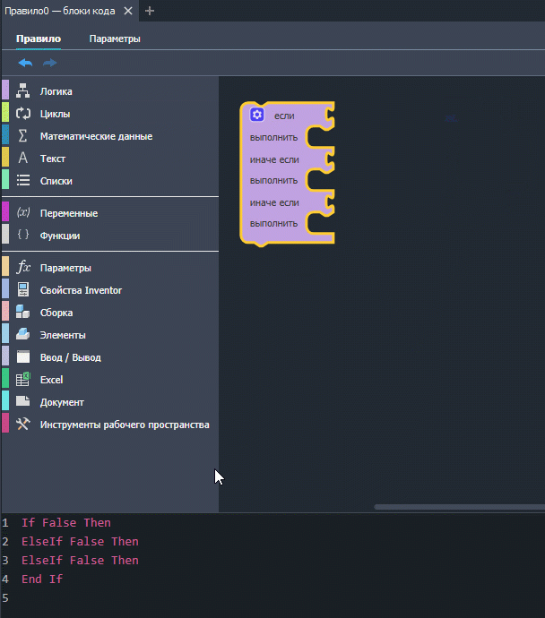Open the Ввод / Вывод window icon
The width and height of the screenshot is (545, 618).
(23, 356)
